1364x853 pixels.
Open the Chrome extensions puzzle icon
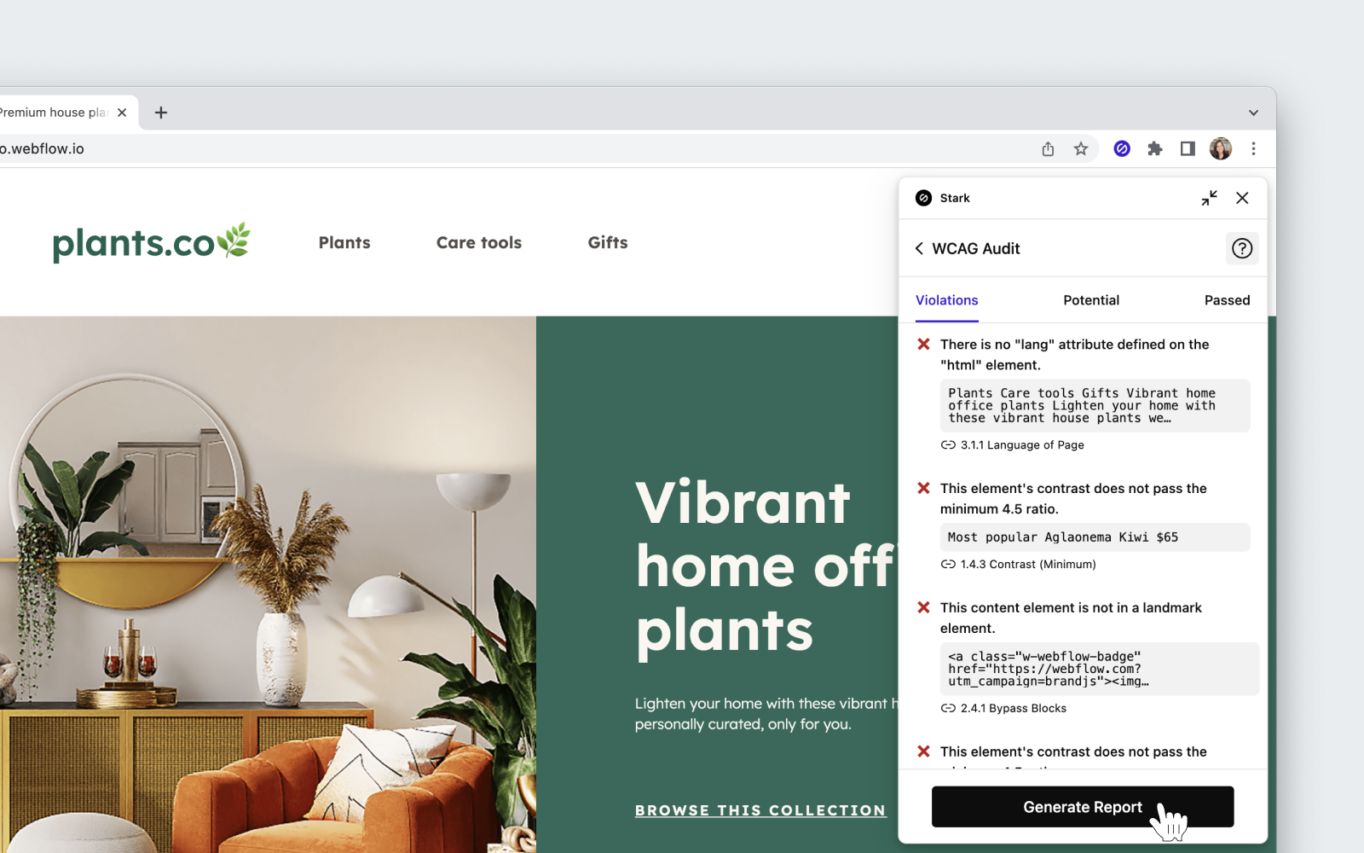point(1155,148)
